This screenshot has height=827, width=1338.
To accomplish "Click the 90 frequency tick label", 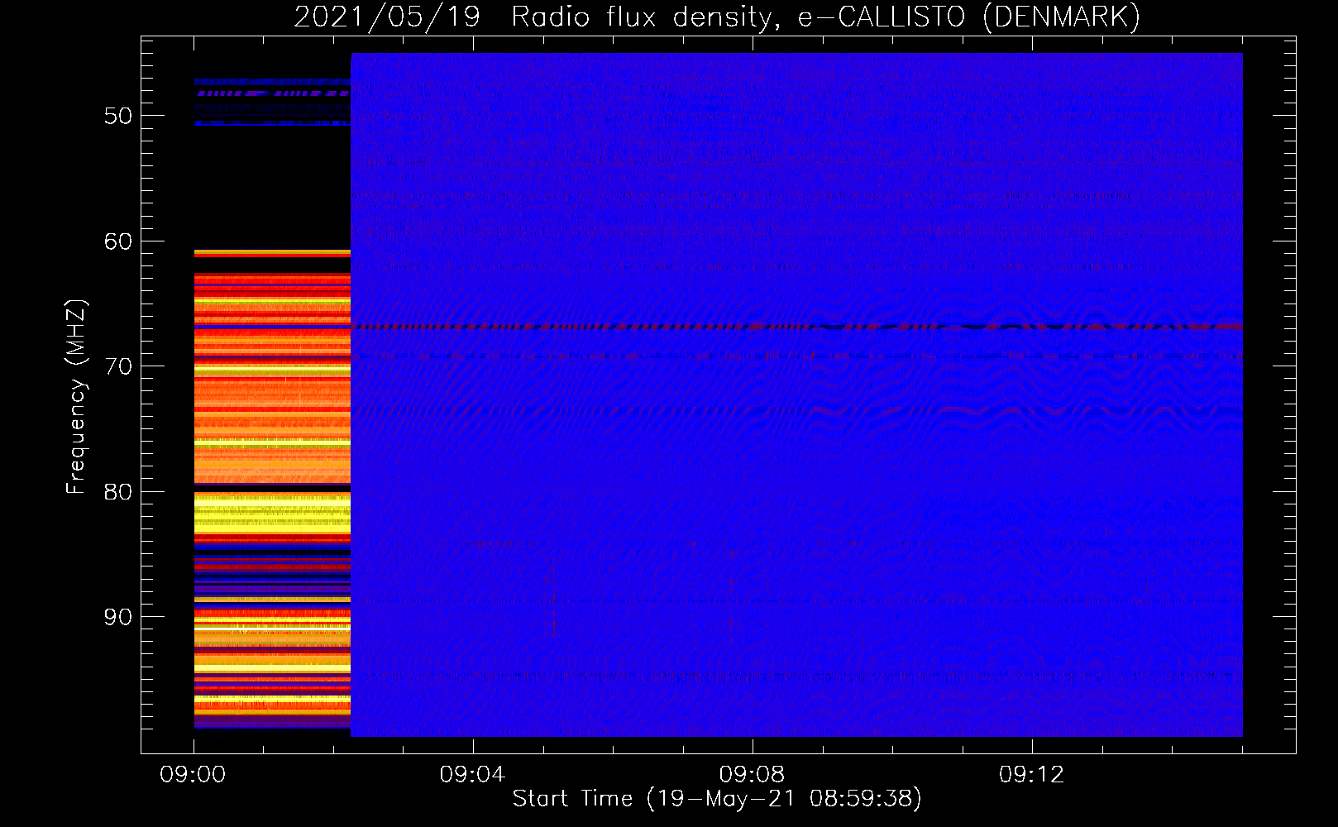I will tap(118, 617).
